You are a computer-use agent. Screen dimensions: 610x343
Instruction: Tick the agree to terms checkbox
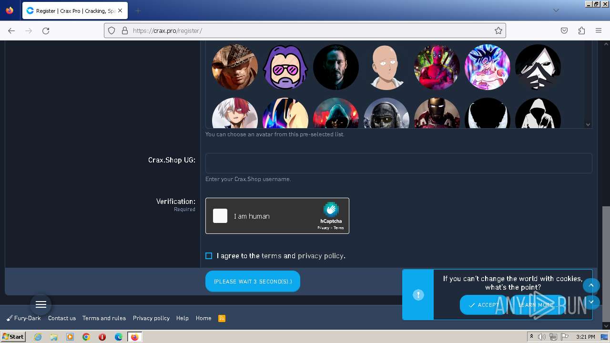pos(209,256)
